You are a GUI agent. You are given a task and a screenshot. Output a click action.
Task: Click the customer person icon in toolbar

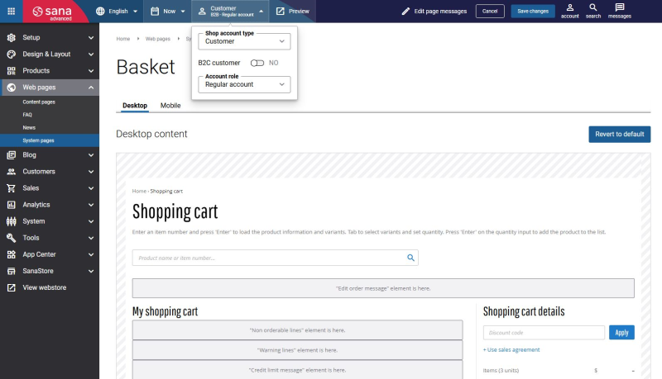point(202,12)
